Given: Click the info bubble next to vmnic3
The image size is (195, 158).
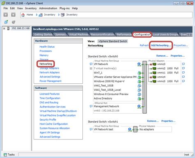Looking at the screenshot, I should [183, 64].
